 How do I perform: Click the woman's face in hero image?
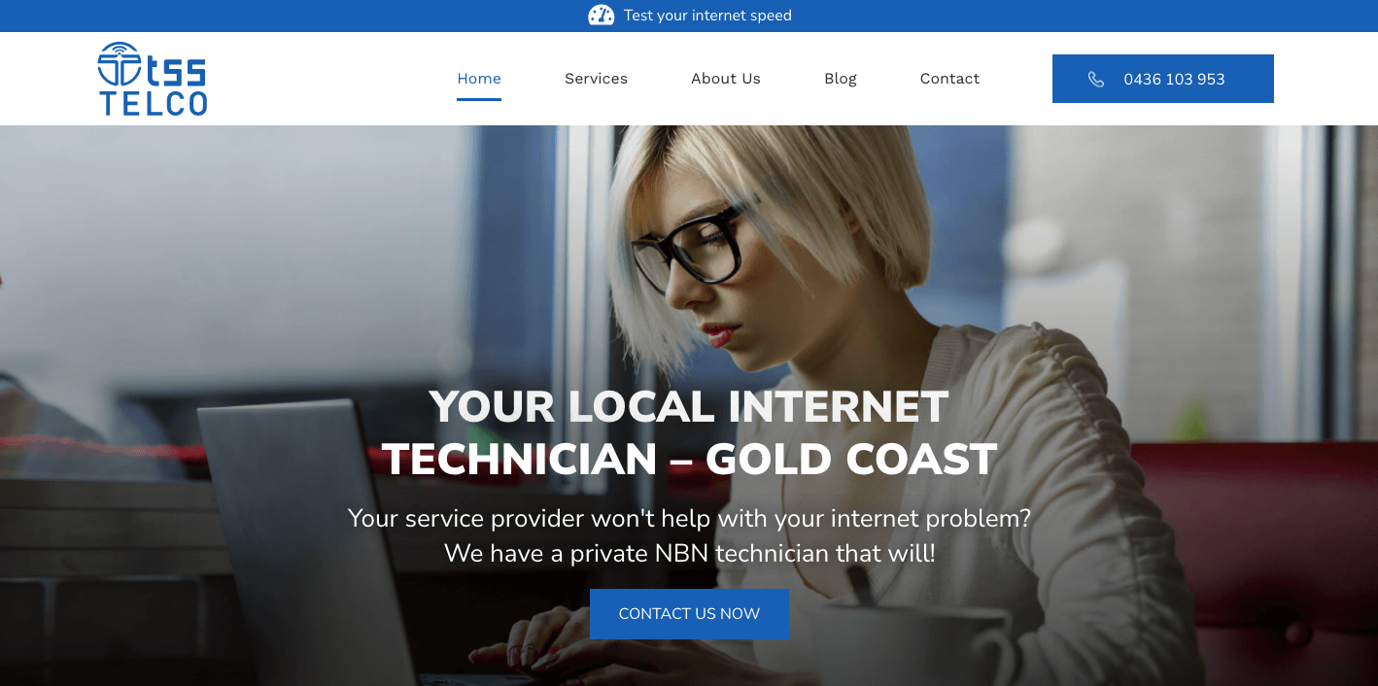coord(714,272)
